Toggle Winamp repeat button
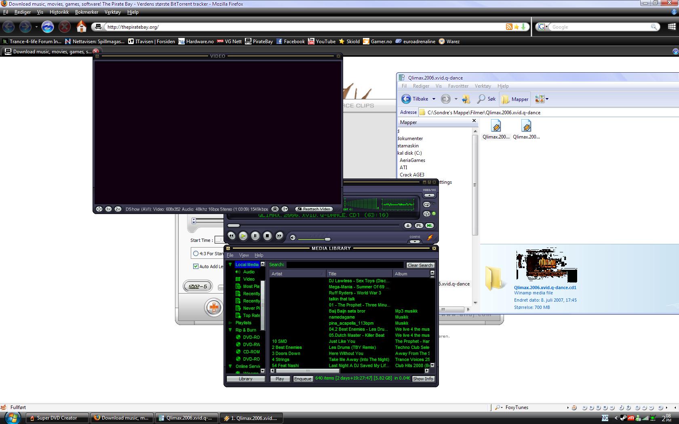The width and height of the screenshot is (679, 424). pyautogui.click(x=427, y=204)
